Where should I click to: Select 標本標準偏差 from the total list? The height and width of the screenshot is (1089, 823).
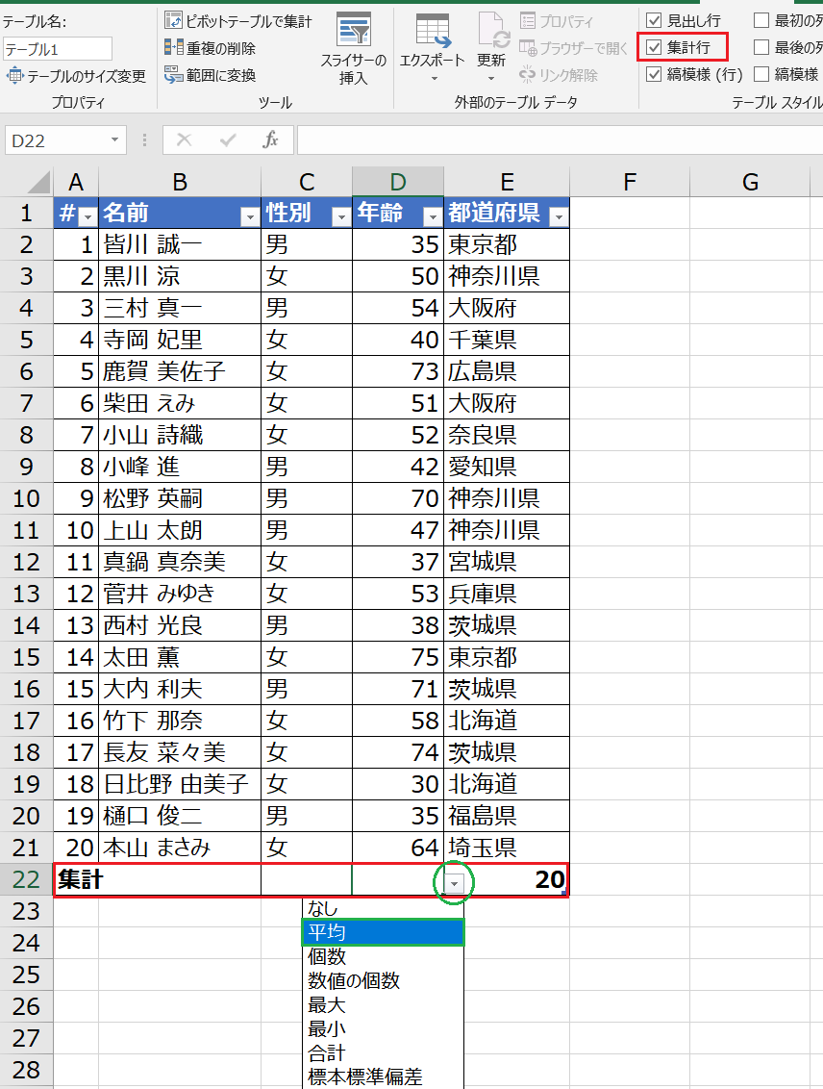(383, 1076)
